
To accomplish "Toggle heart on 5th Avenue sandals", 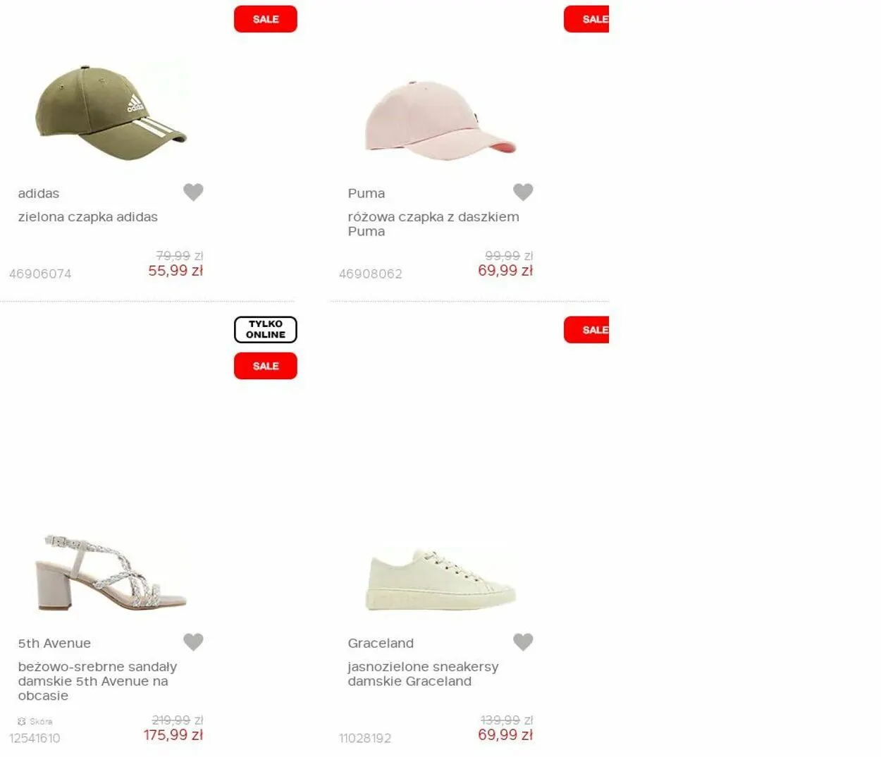I will click(193, 641).
